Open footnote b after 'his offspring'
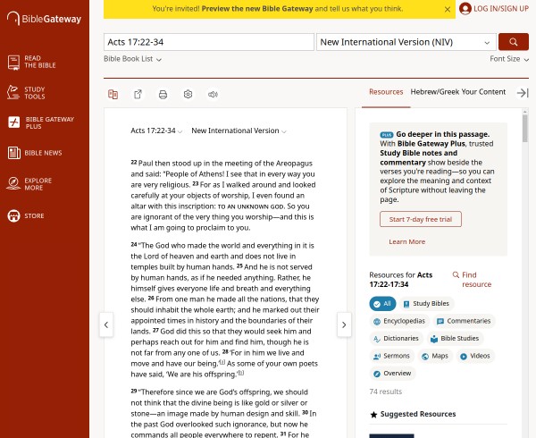The image size is (536, 438). pos(241,373)
